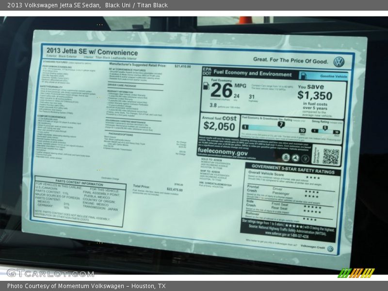Image resolution: width=388 pixels, height=291 pixels.
Task: Click the '2013 Jetta SE w/ Convenience' heading
Action: point(92,51)
